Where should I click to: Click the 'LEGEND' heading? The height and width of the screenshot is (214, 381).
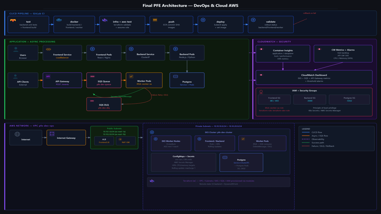click(x=306, y=129)
